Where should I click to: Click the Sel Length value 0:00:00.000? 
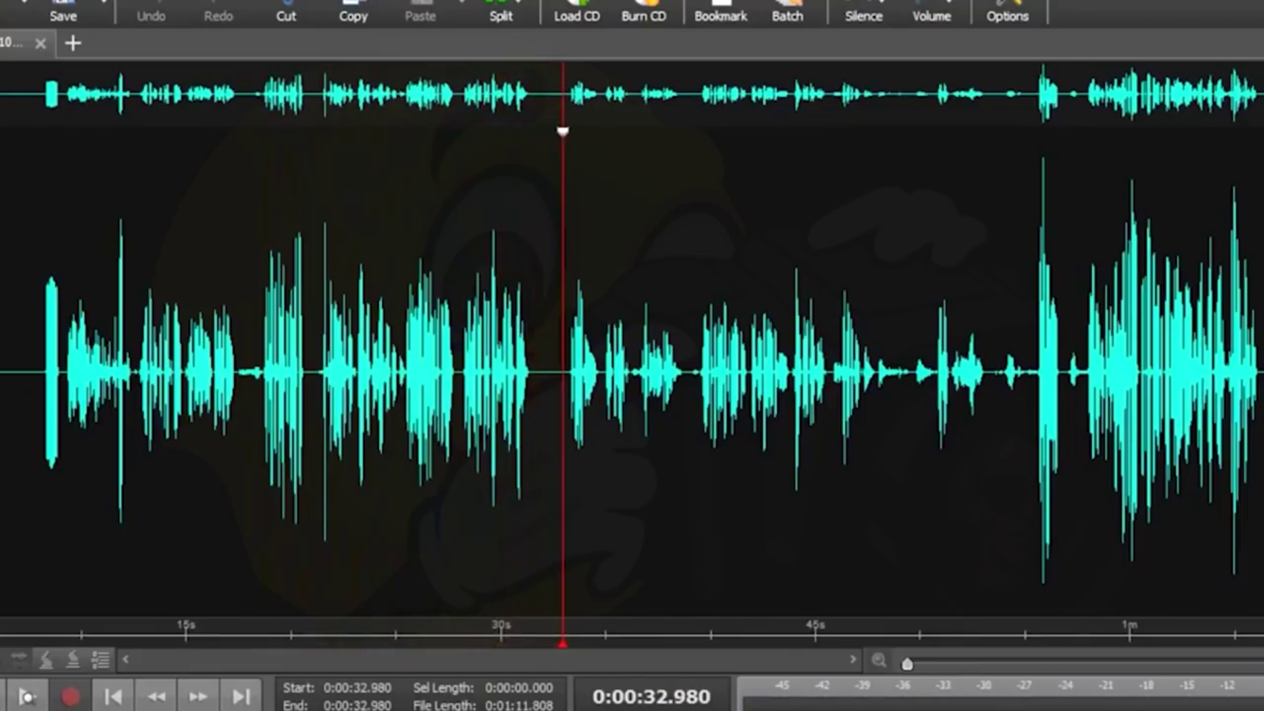[x=519, y=688]
